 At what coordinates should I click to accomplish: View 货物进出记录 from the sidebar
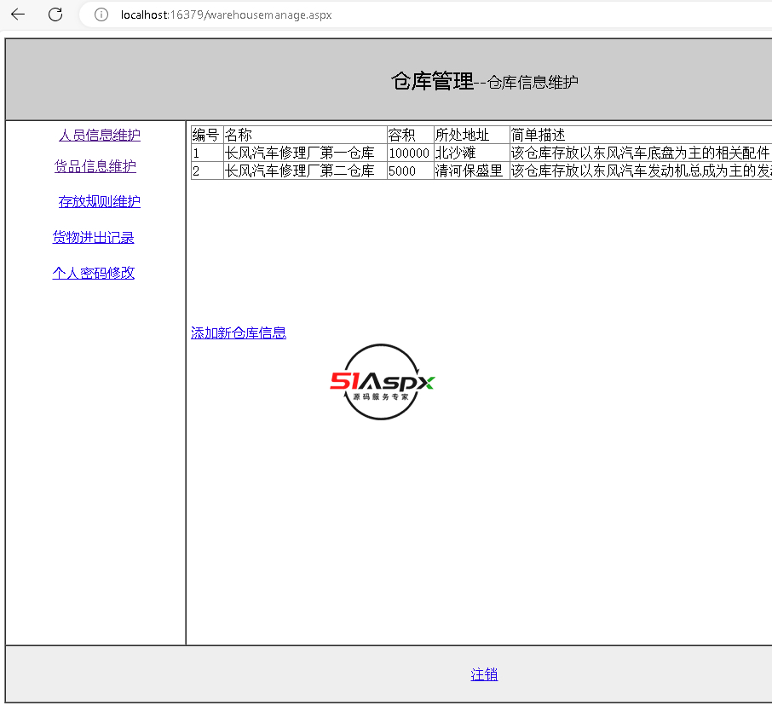click(94, 237)
